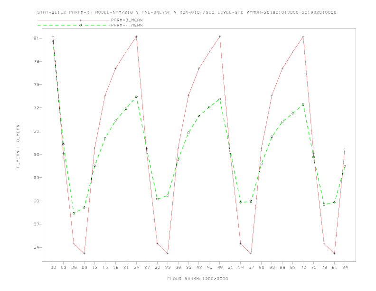Image resolution: width=376 pixels, height=291 pixels.
Task: Click x-axis tick label 36
Action: (178, 267)
